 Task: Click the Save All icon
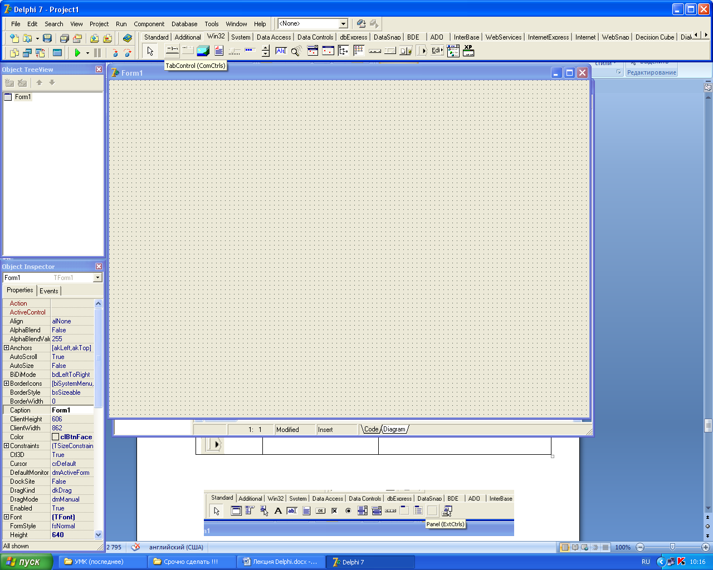point(64,38)
